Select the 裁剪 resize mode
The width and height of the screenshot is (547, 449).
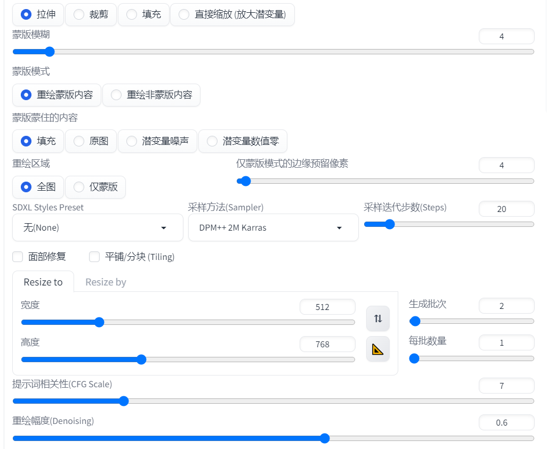(x=91, y=14)
